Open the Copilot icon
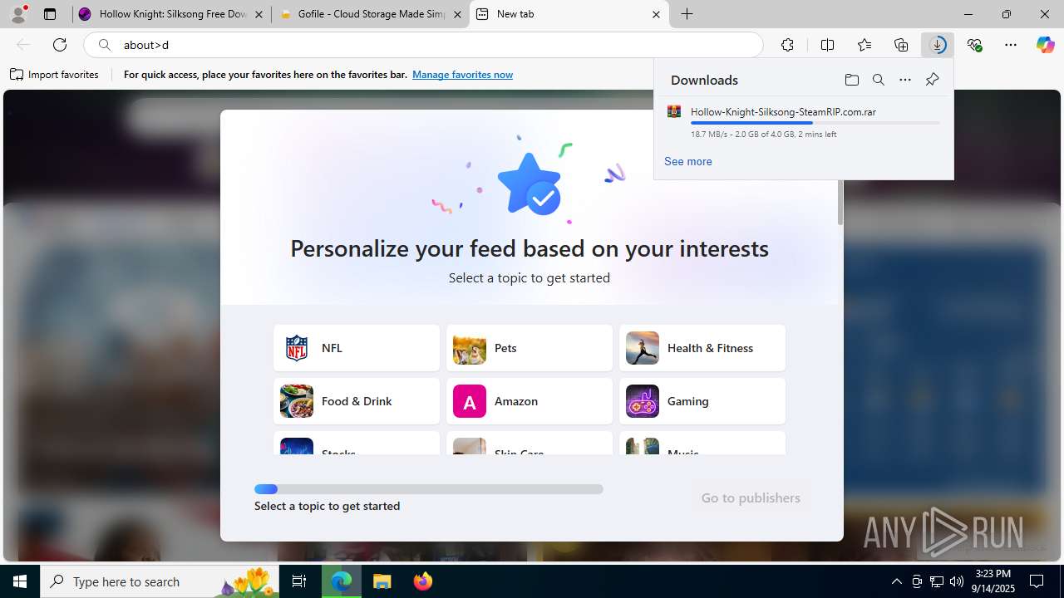1064x598 pixels. 1045,45
